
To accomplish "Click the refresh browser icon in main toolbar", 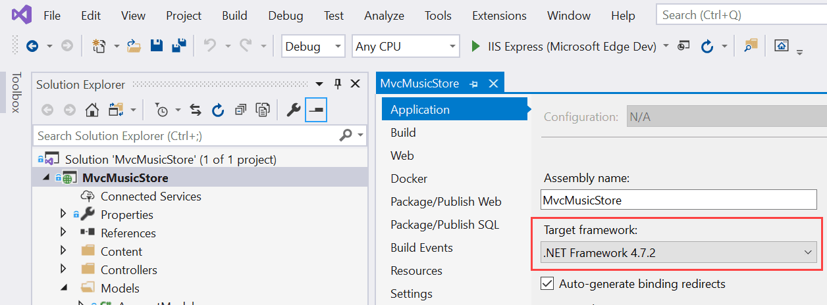I will pos(707,46).
